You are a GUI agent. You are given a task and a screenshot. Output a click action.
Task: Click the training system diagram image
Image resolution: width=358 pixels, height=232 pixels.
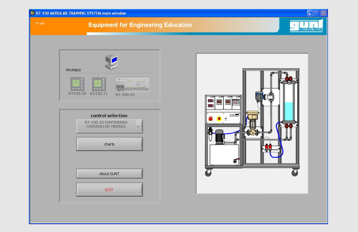point(252,123)
